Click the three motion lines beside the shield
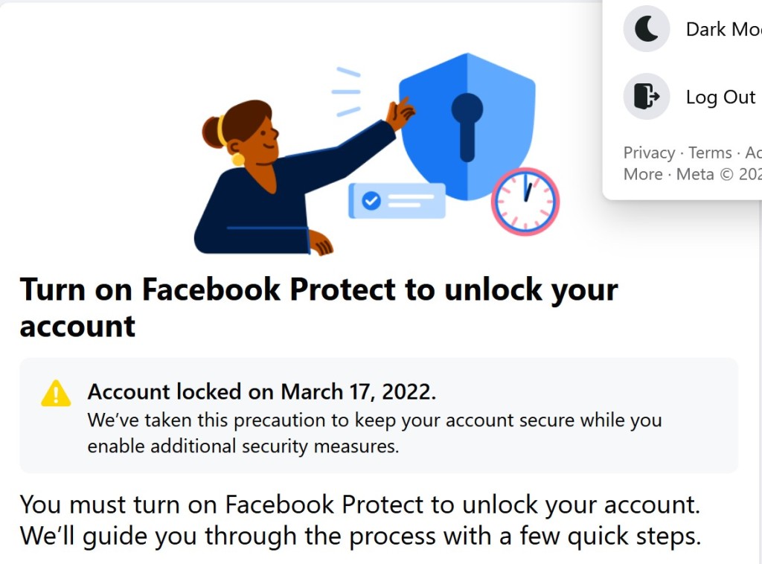Screen dimensions: 762x564 [346, 92]
